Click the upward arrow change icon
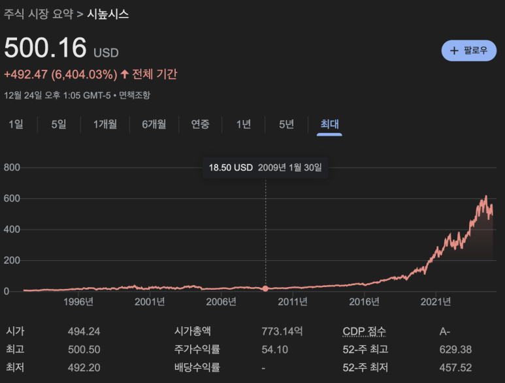 (125, 74)
